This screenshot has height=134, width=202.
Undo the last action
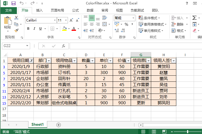[22, 3]
